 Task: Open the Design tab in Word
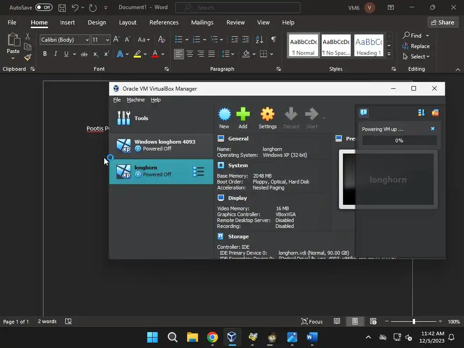[97, 23]
